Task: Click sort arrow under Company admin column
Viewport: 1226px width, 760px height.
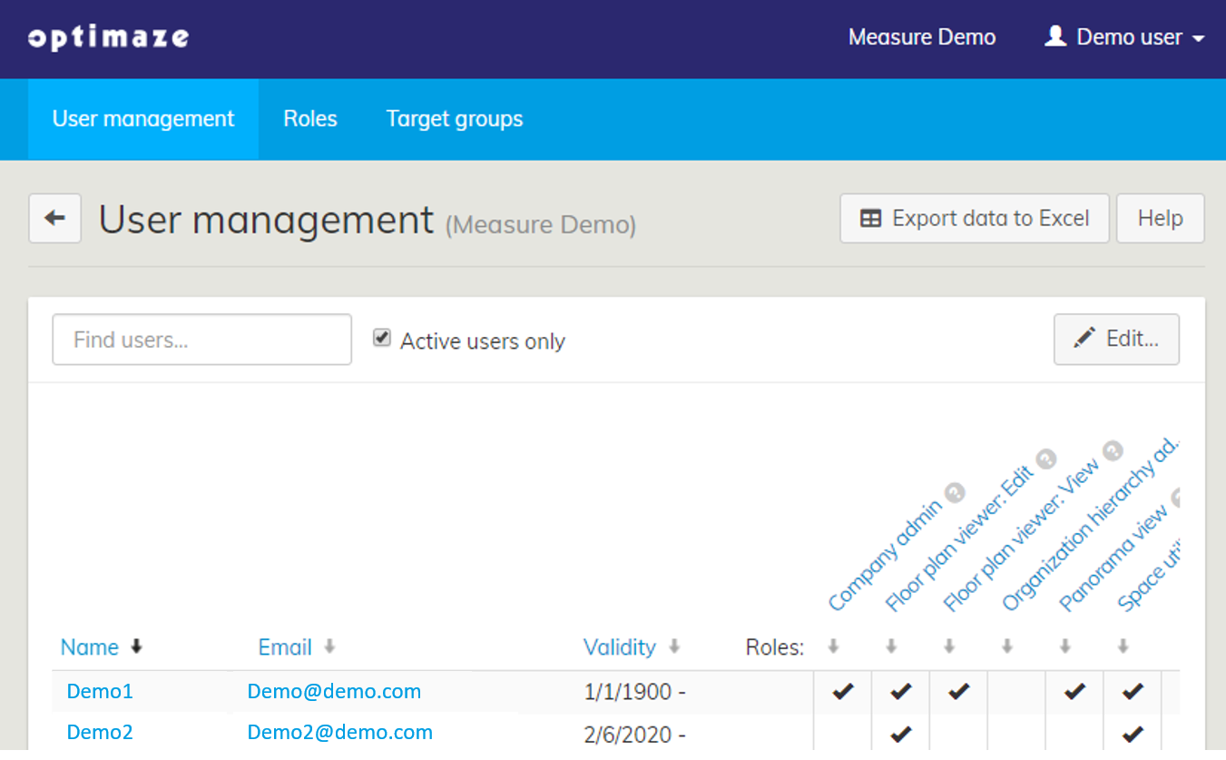Action: (x=833, y=646)
